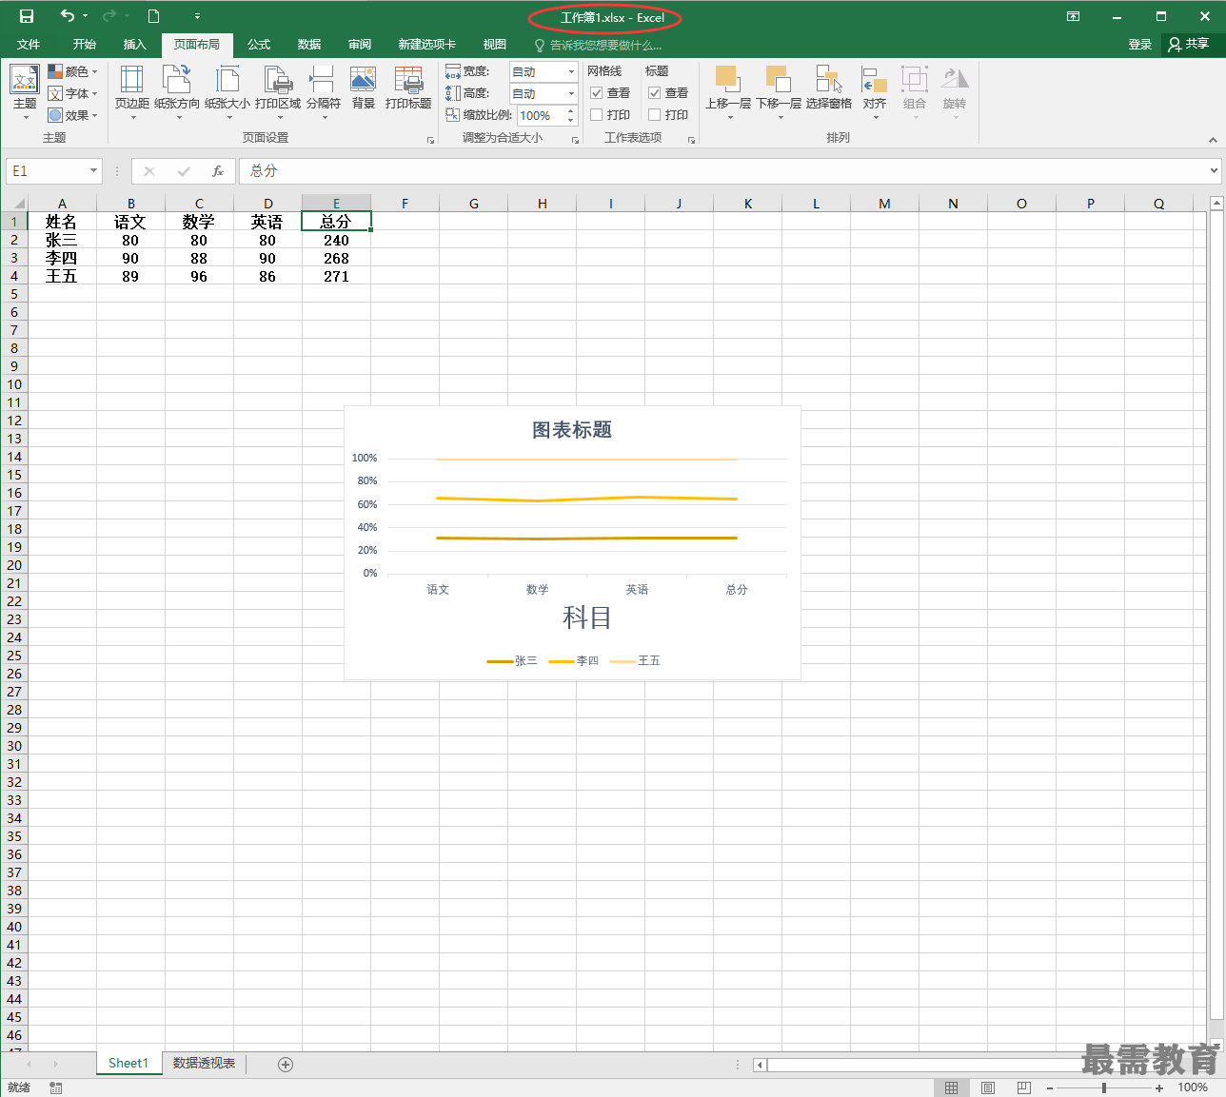Select column E header

point(336,204)
